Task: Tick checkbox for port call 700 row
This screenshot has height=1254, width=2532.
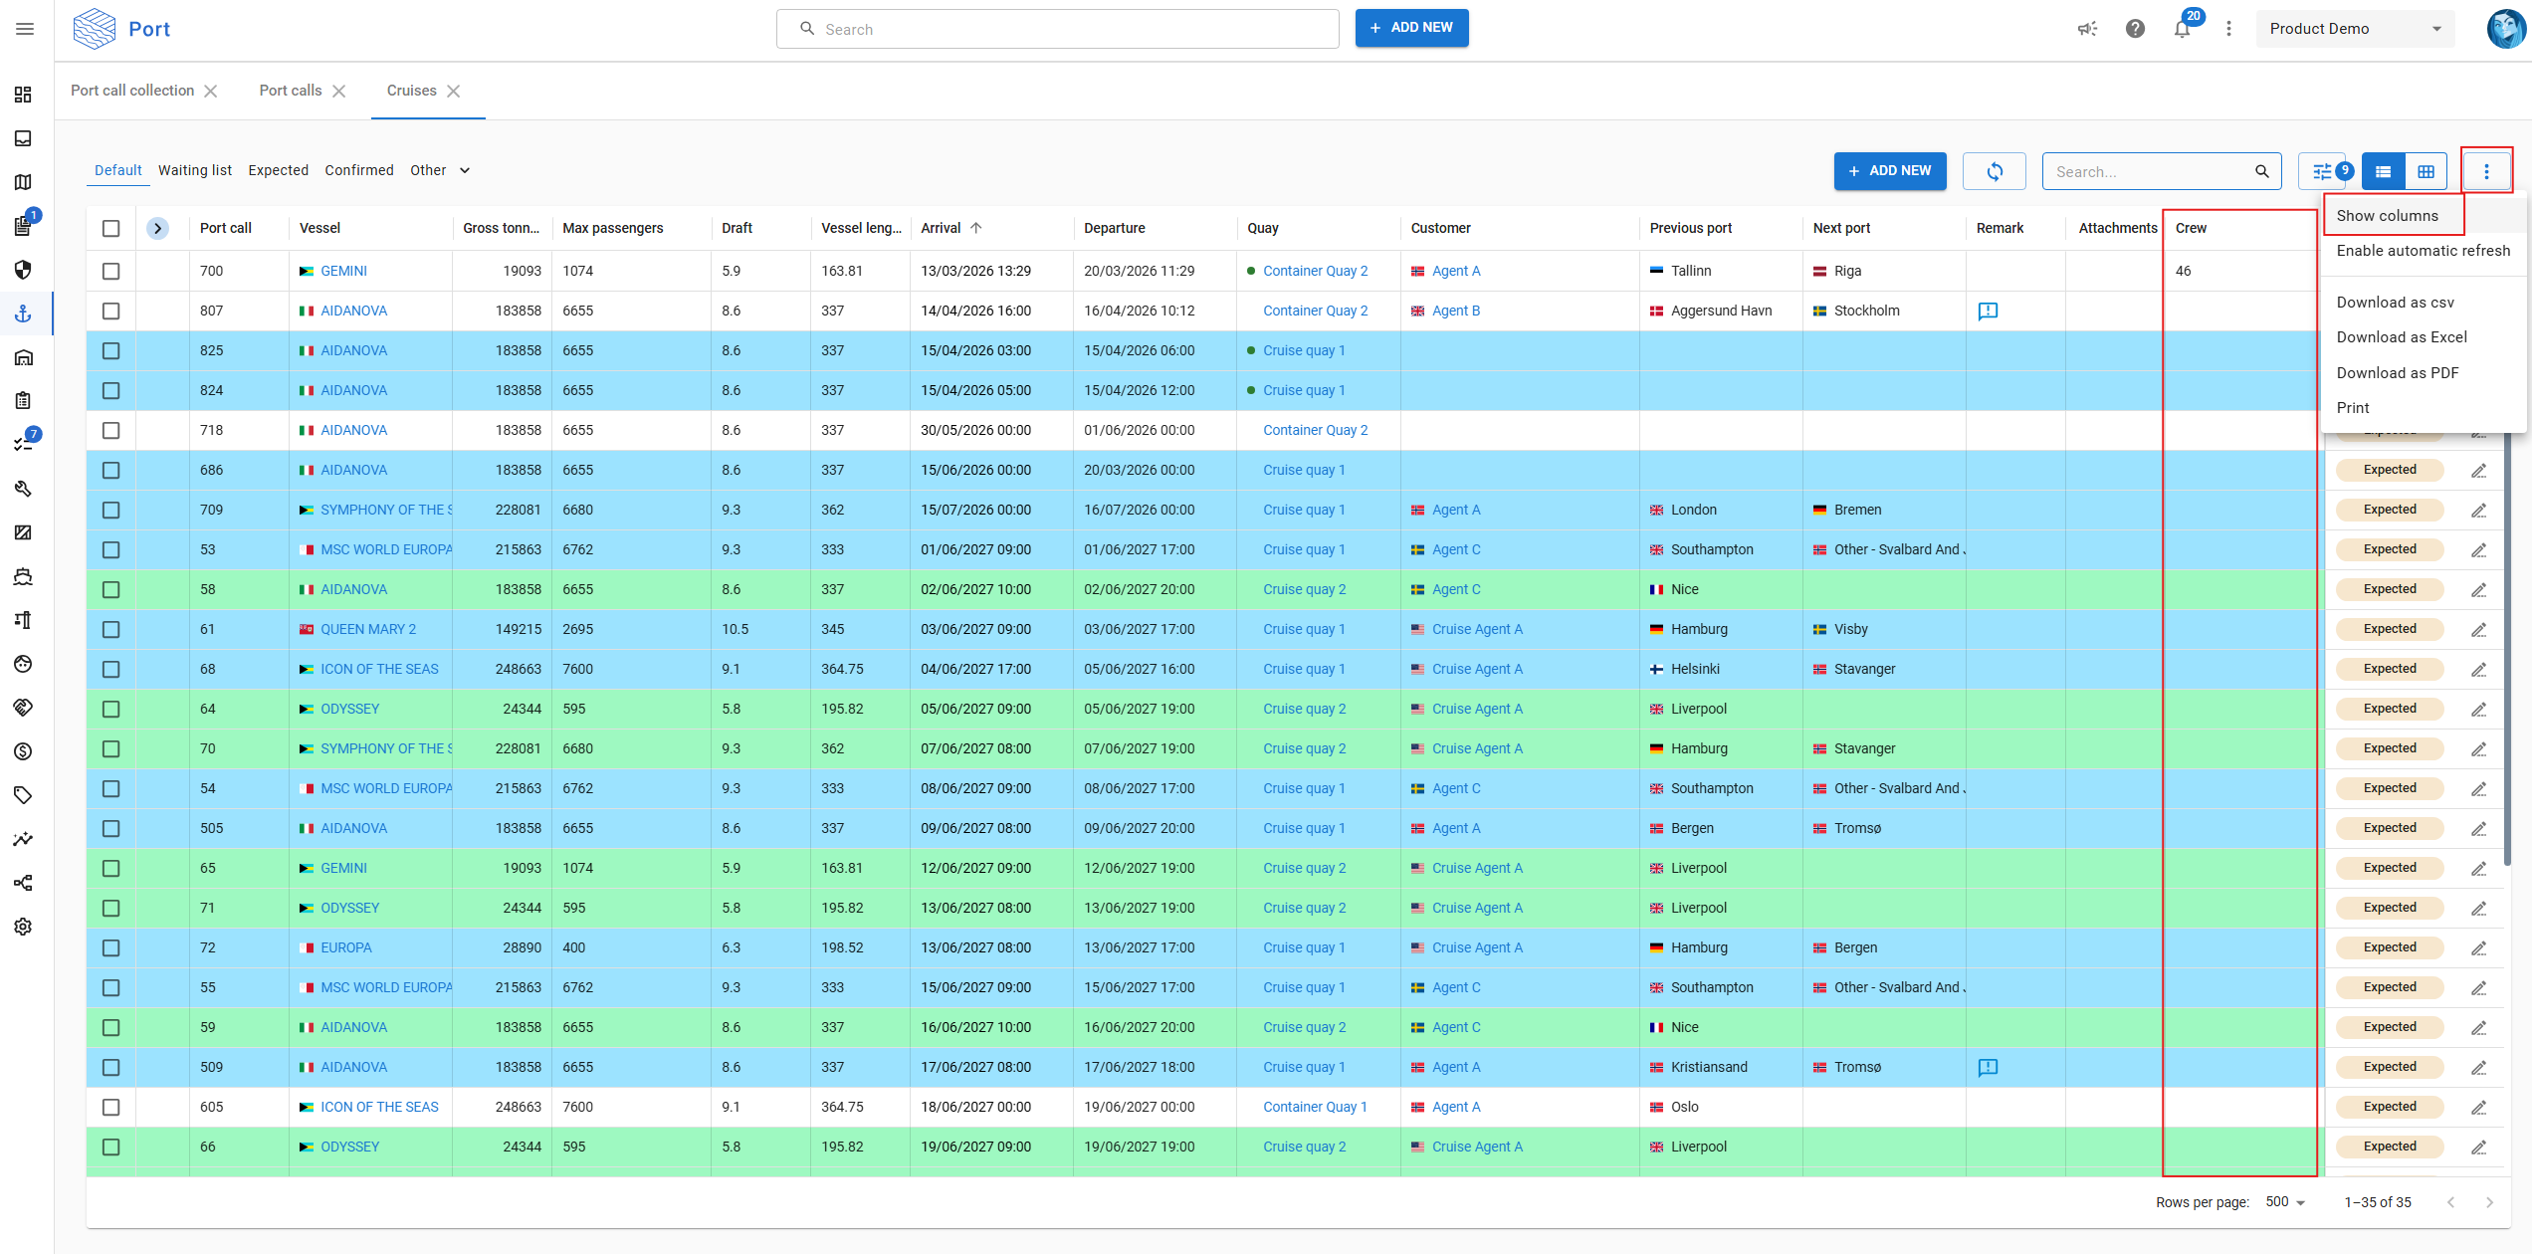Action: click(110, 271)
